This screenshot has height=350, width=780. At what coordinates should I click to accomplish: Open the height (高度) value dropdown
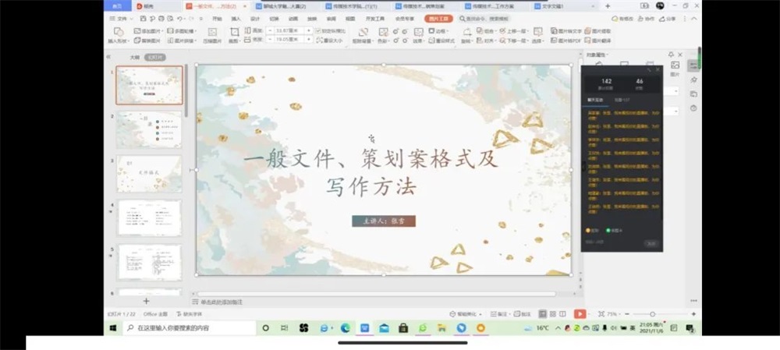tap(308, 30)
